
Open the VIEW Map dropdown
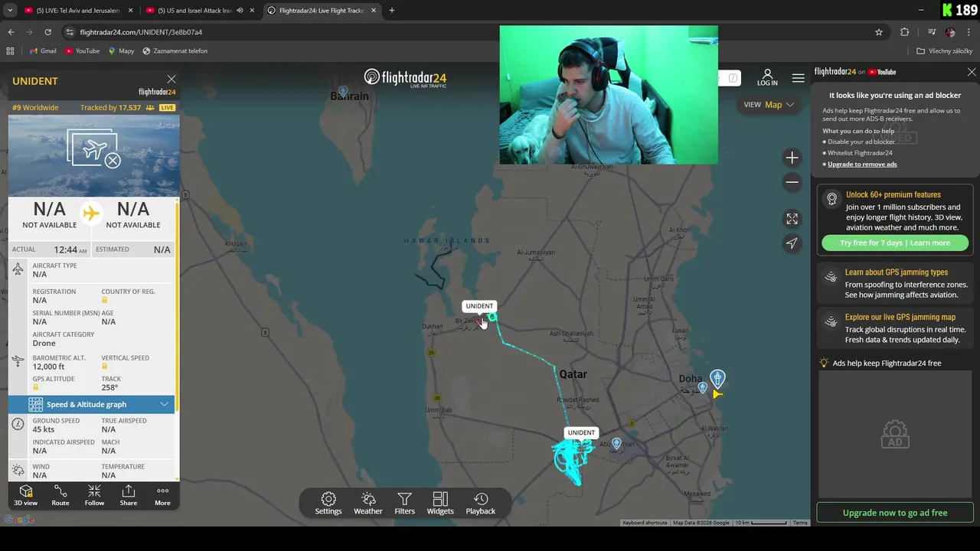pos(769,105)
